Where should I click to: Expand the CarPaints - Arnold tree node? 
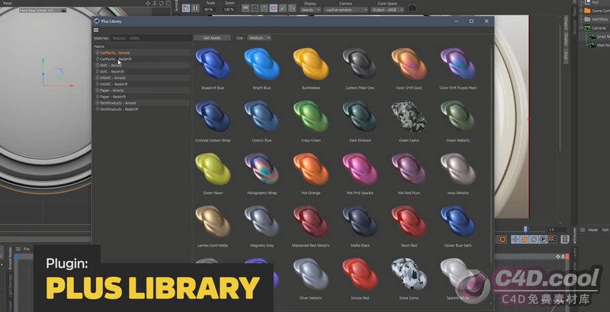98,53
